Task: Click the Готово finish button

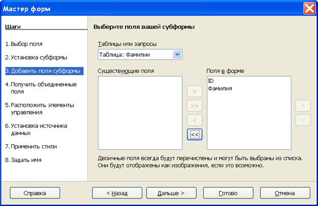Action: (228, 193)
